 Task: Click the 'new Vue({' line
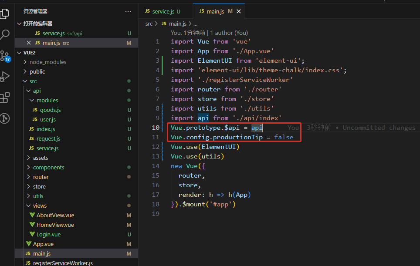(188, 166)
